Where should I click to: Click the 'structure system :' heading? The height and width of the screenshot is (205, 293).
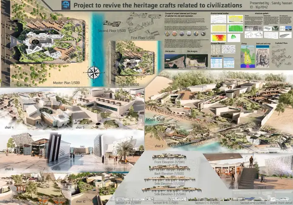(262, 13)
